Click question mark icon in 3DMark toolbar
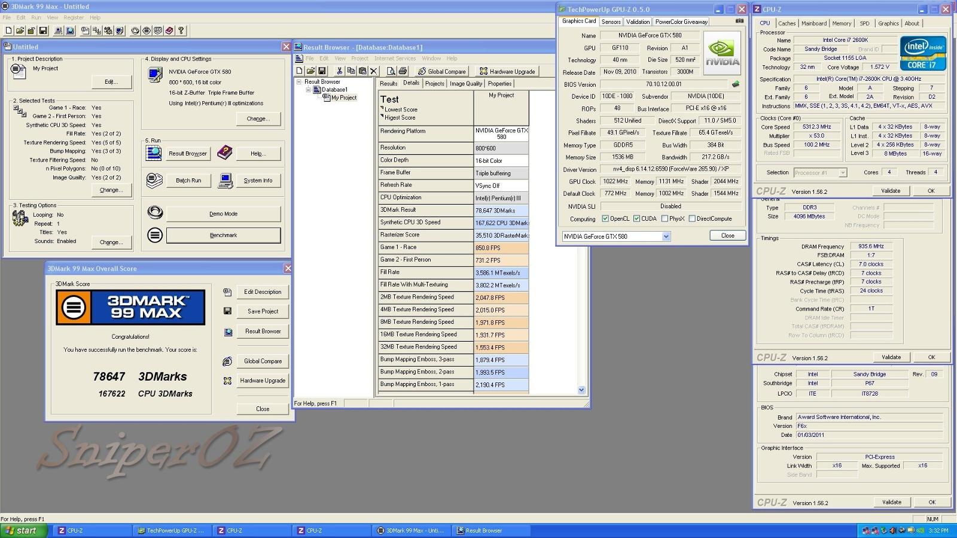The height and width of the screenshot is (538, 957). coord(181,30)
